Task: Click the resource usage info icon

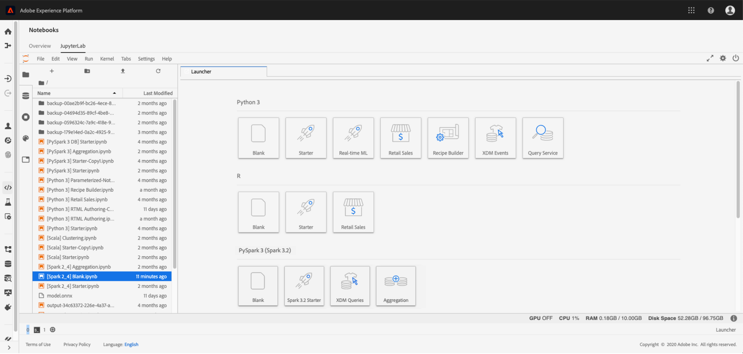Action: [x=734, y=318]
